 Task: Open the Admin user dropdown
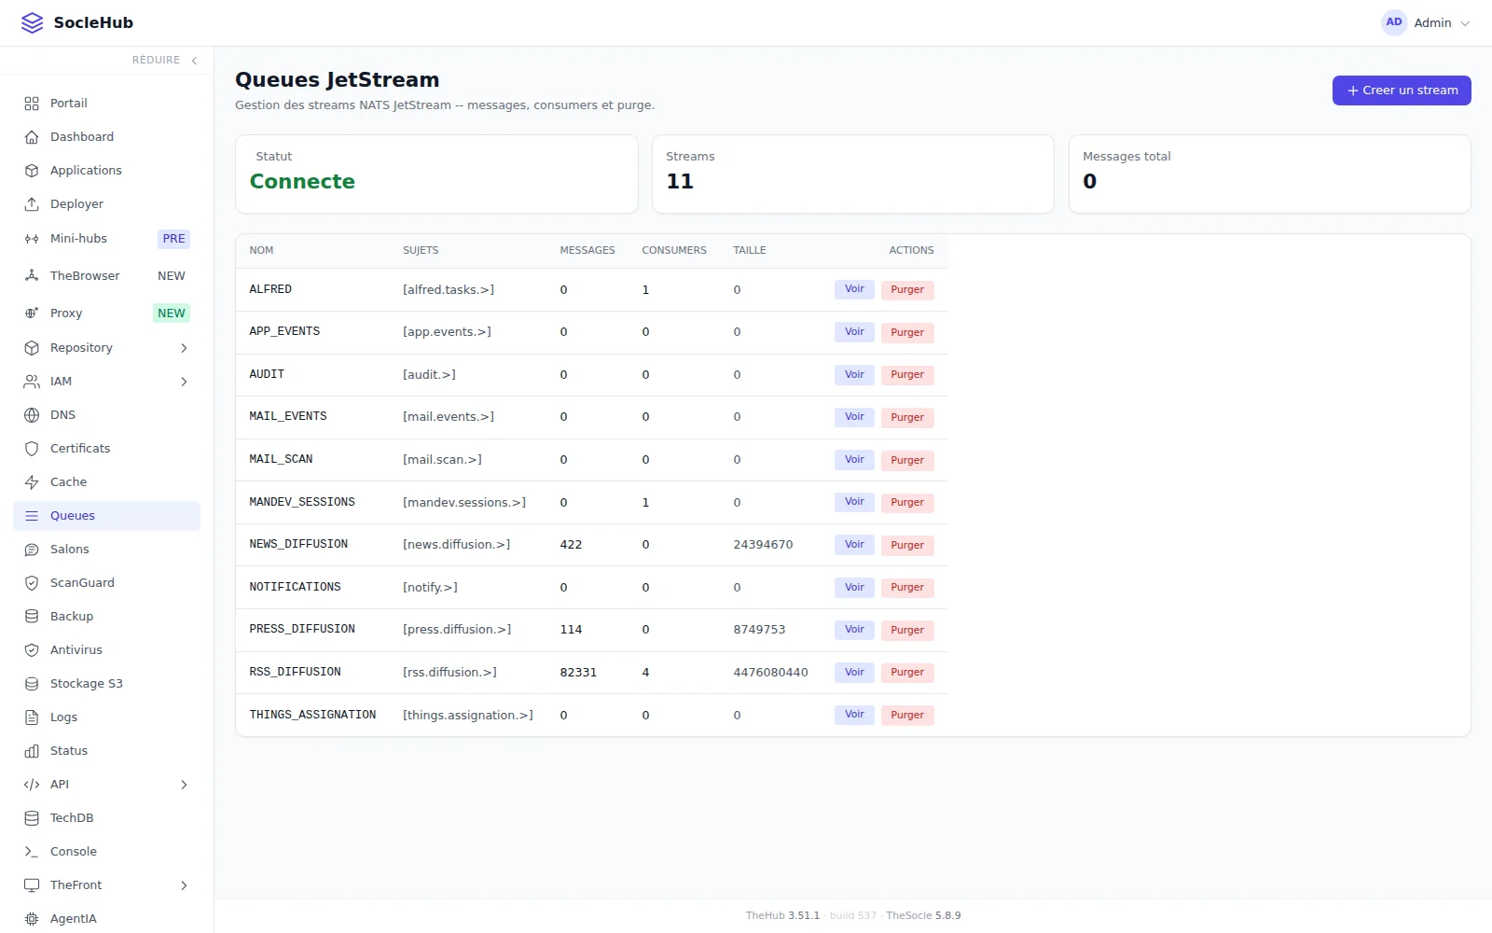pyautogui.click(x=1426, y=22)
